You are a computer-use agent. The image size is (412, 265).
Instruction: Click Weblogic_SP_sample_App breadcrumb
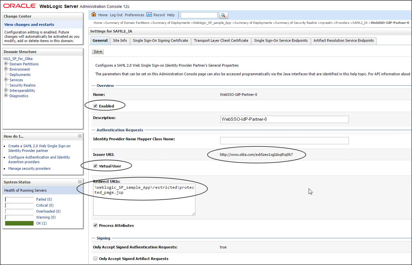(x=212, y=23)
